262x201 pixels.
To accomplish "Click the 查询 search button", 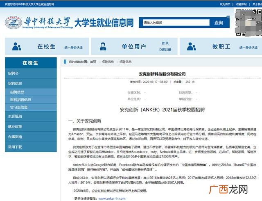I will click(x=219, y=23).
